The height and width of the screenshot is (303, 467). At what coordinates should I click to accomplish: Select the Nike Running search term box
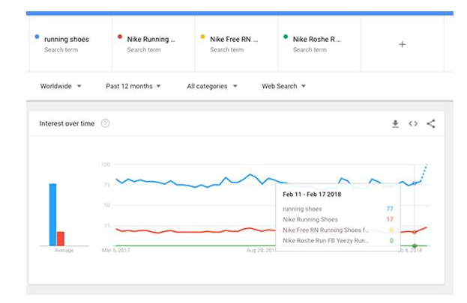pyautogui.click(x=151, y=39)
